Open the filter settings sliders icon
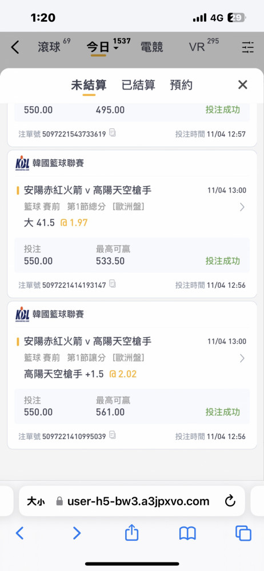 pyautogui.click(x=248, y=47)
